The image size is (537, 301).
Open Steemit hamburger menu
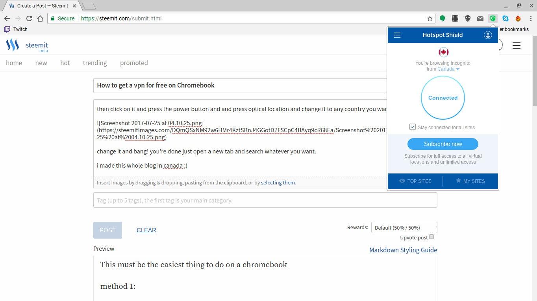tap(517, 46)
